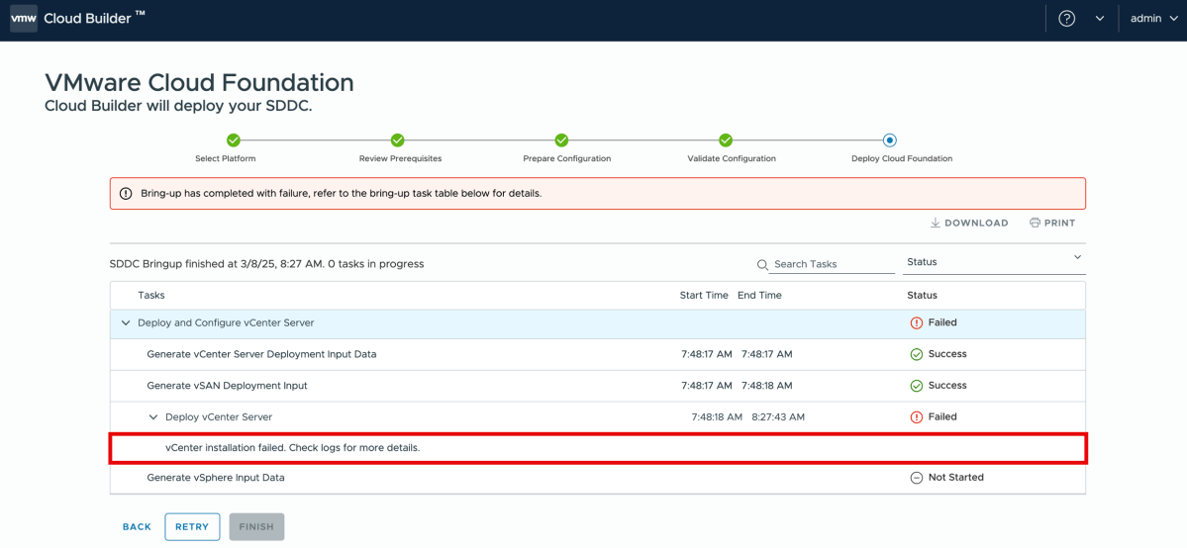Open the admin user dropdown
Screen dimensions: 1187x548
[x=1152, y=19]
